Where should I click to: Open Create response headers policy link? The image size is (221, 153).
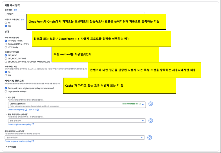click(x=19, y=141)
